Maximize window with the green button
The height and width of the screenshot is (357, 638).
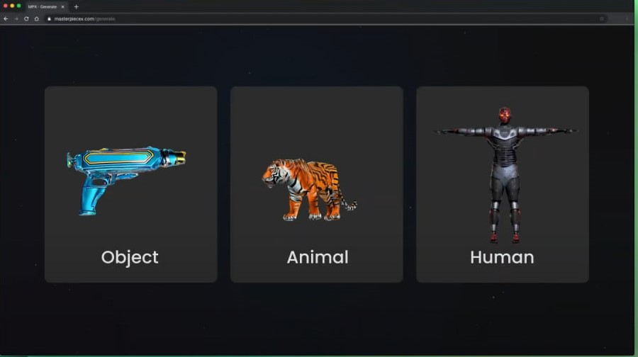point(18,6)
